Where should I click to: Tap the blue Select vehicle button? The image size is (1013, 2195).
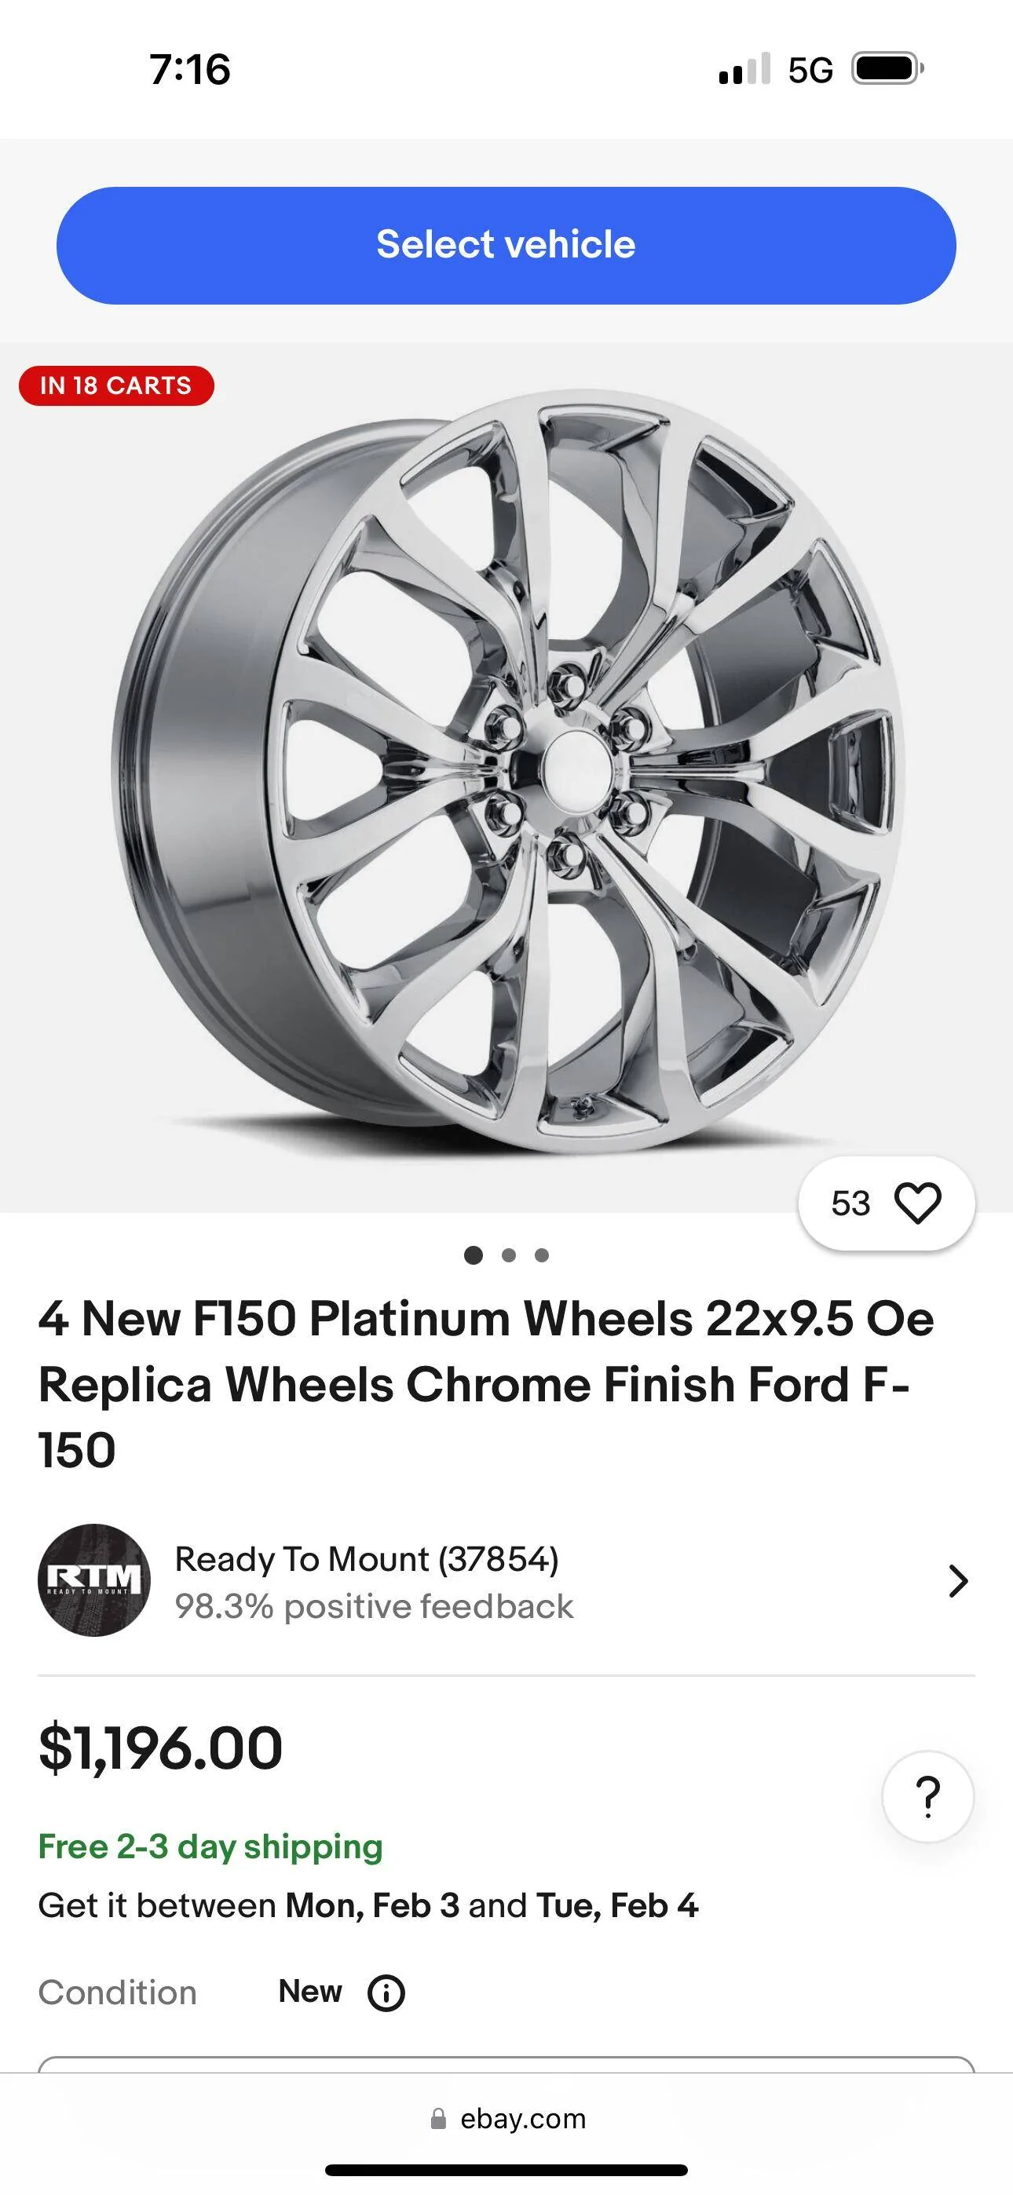(506, 246)
